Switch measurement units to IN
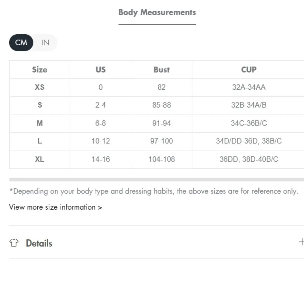Image resolution: width=304 pixels, height=304 pixels. pyautogui.click(x=45, y=43)
